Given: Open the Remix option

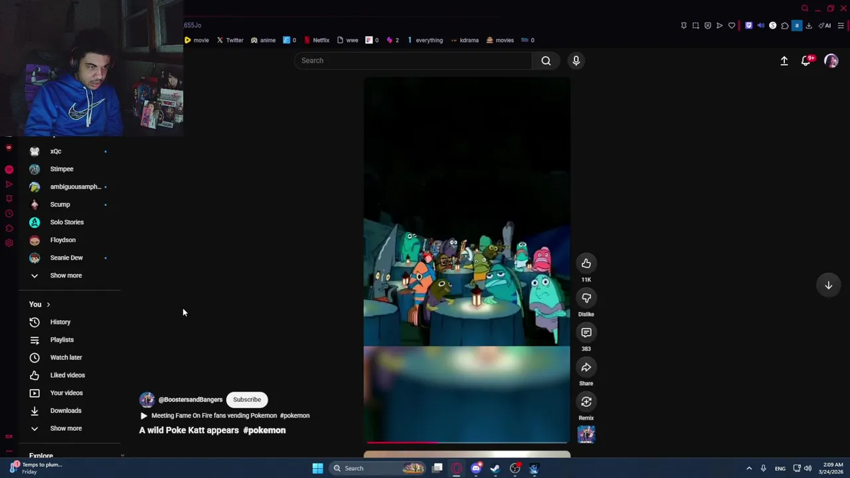Looking at the screenshot, I should pos(586,402).
